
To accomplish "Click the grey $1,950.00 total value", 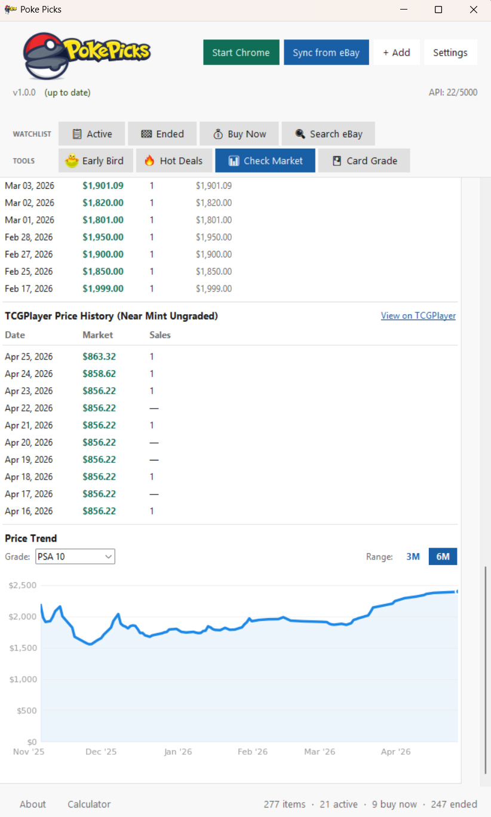I will tap(214, 237).
